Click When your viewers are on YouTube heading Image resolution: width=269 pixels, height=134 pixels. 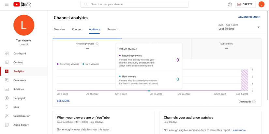coord(83,117)
